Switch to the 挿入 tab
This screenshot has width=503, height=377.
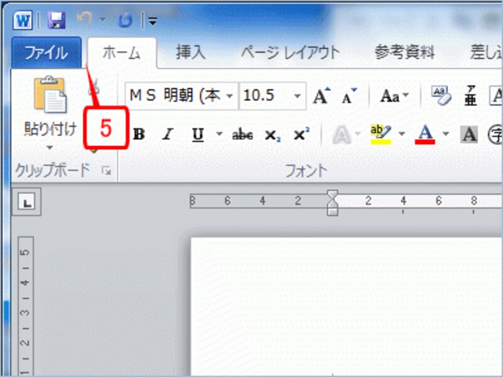[192, 53]
